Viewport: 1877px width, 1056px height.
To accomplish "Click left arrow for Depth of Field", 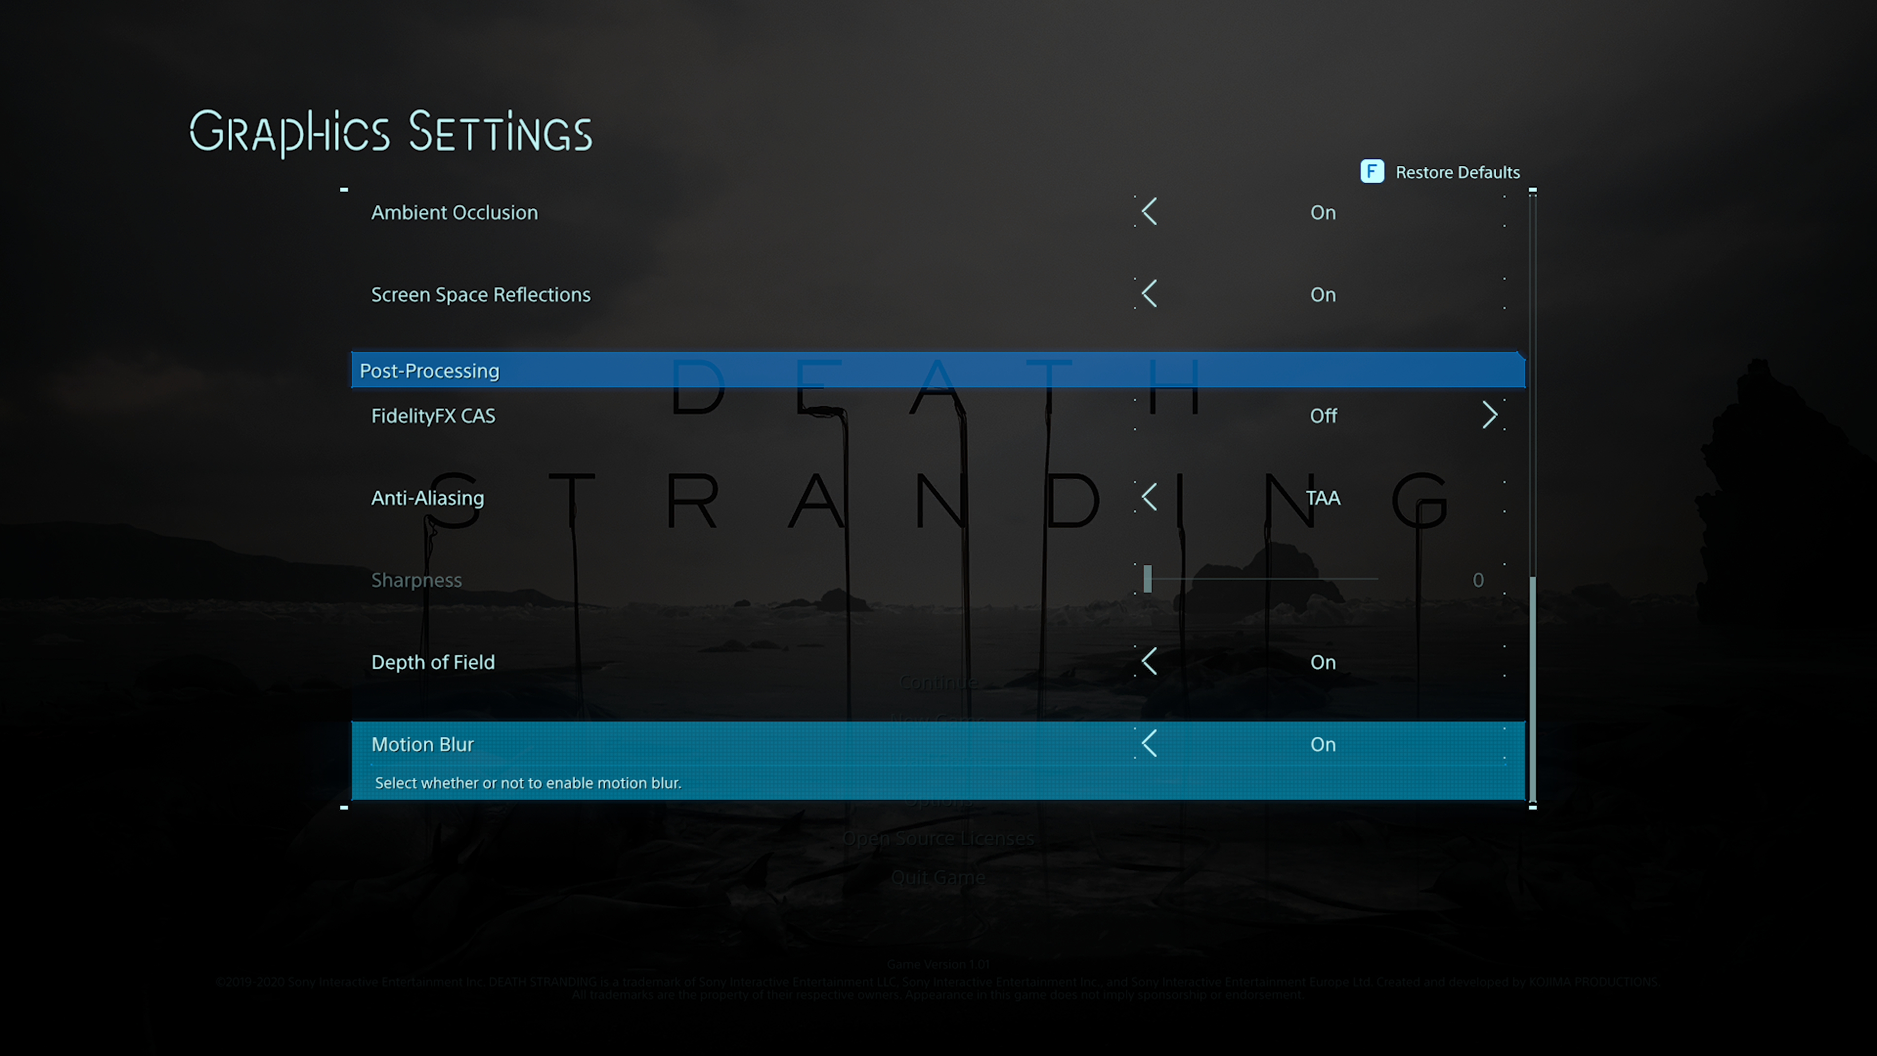I will [1149, 661].
